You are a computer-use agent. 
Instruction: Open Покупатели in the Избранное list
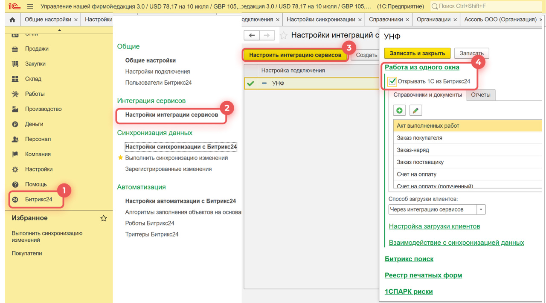(27, 253)
